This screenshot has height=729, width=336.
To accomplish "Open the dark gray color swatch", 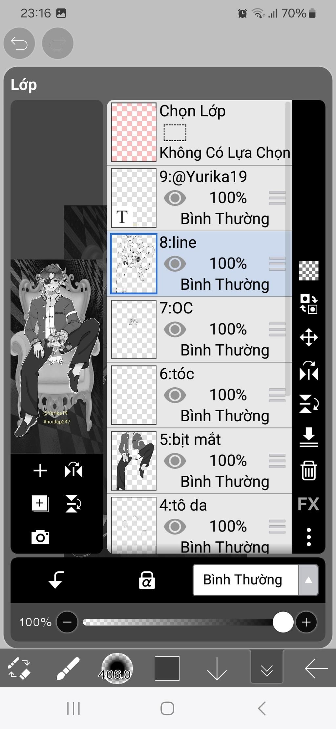I will (167, 668).
